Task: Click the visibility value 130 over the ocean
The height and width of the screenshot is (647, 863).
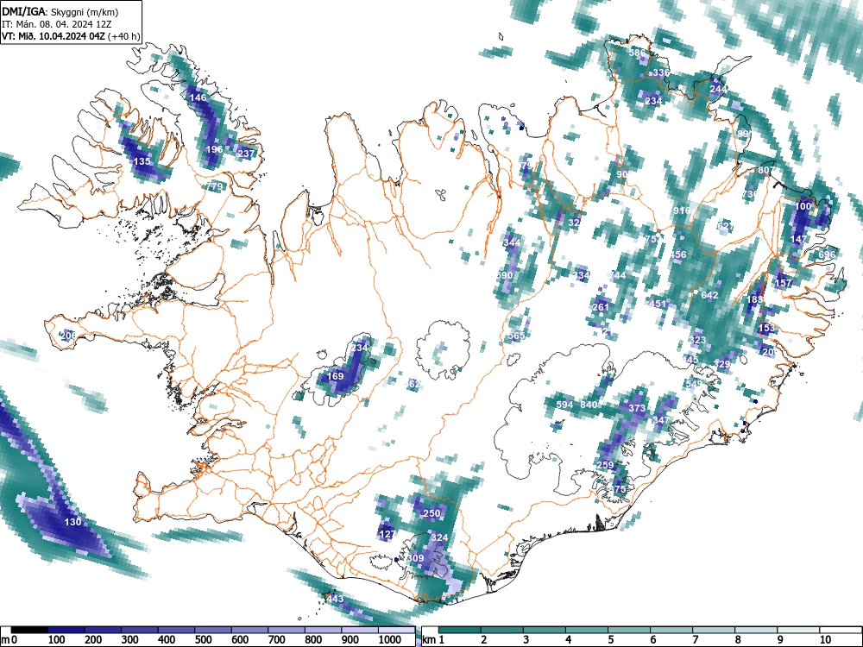Action: 73,522
